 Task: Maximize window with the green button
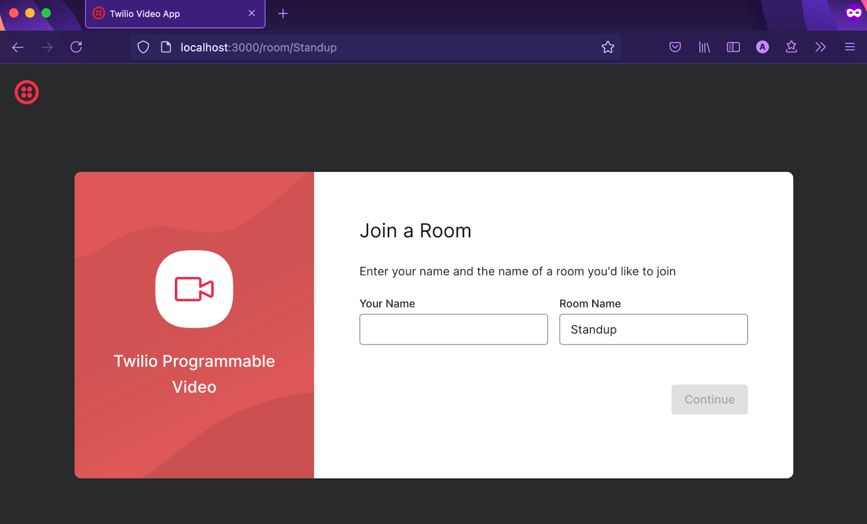(47, 13)
